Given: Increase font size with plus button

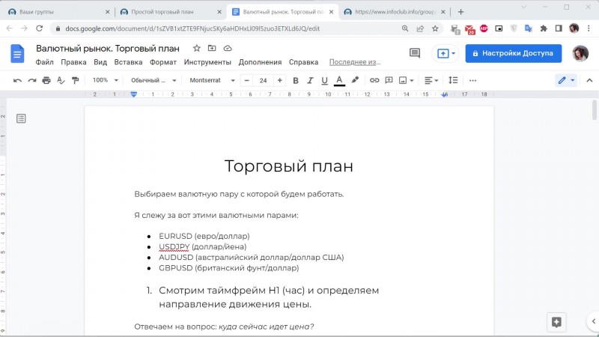Looking at the screenshot, I should pyautogui.click(x=279, y=80).
